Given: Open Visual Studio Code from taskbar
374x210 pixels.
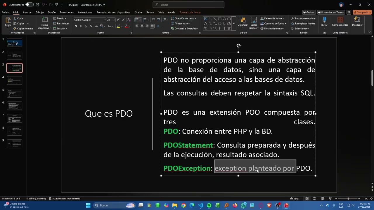Looking at the screenshot, I should pyautogui.click(x=200, y=205).
